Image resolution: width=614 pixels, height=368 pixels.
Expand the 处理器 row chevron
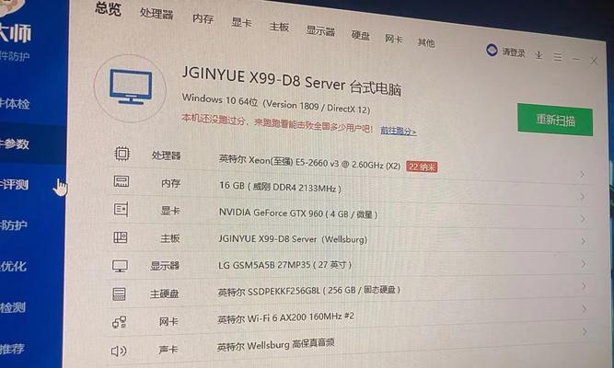[x=583, y=174]
